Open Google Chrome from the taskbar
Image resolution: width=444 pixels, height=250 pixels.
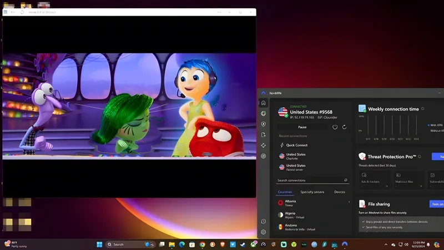[x=202, y=244]
